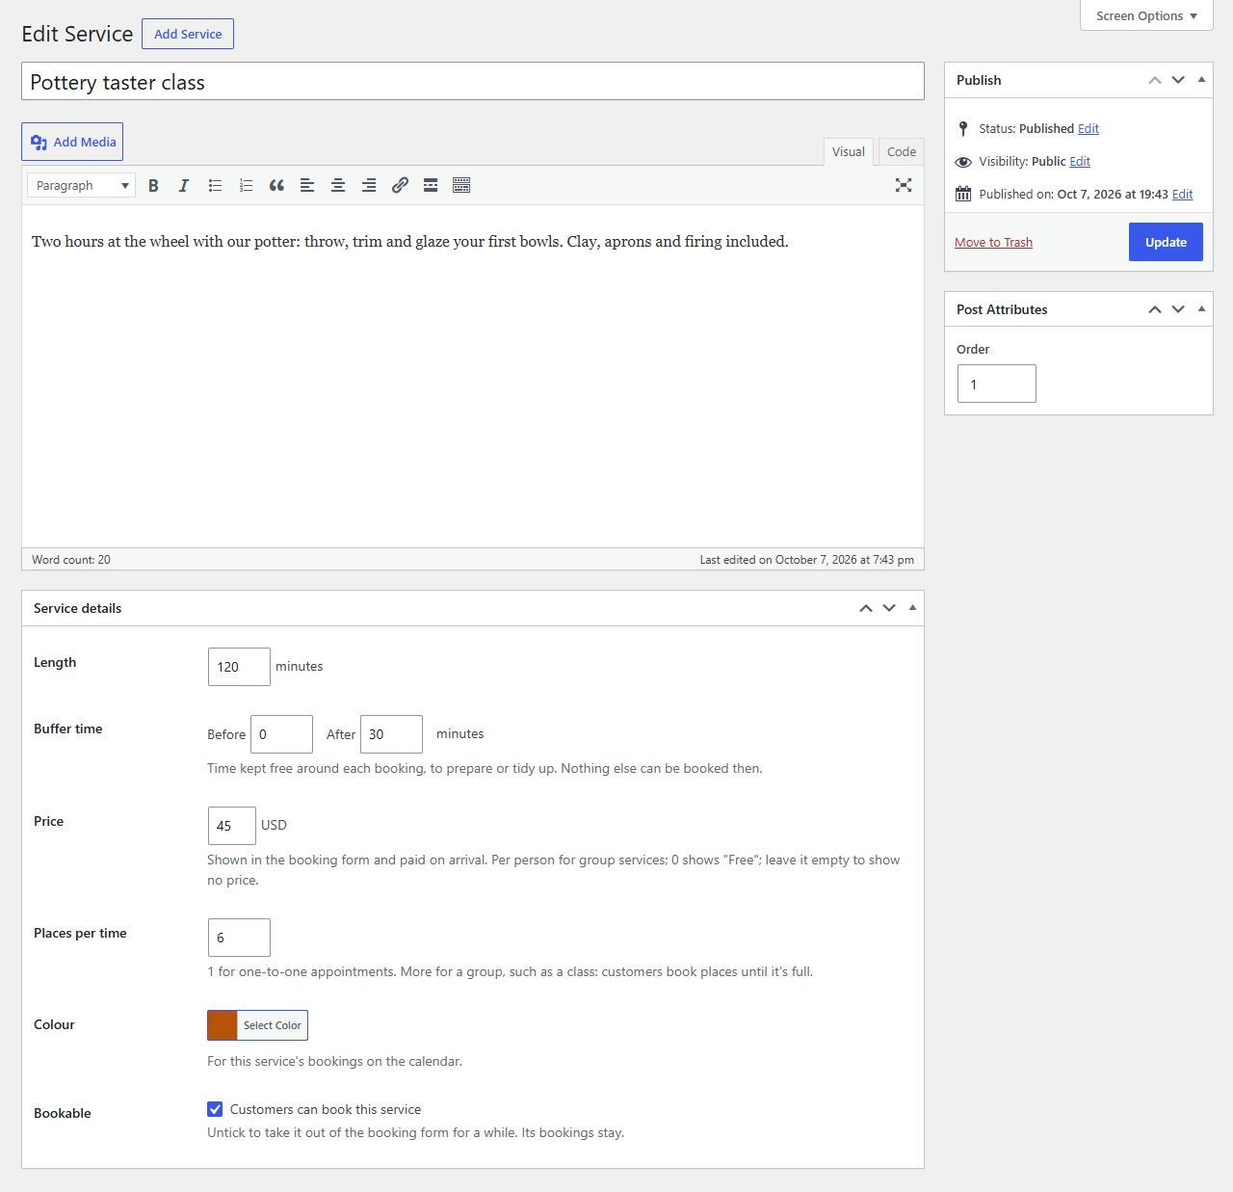Insert a numbered list
The width and height of the screenshot is (1233, 1192).
(246, 185)
